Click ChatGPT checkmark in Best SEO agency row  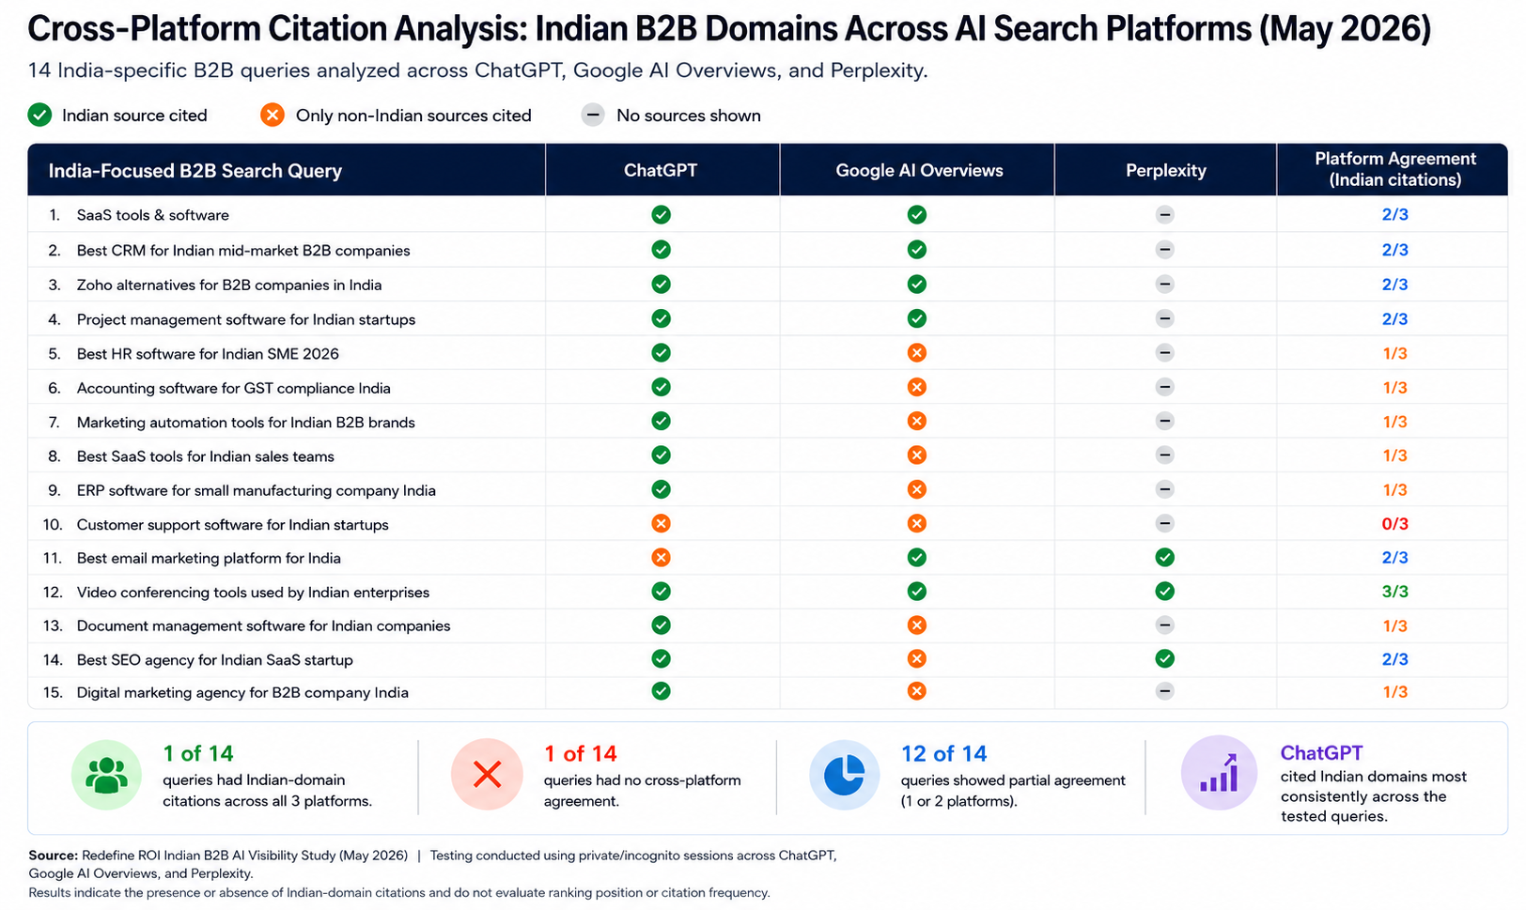[662, 659]
